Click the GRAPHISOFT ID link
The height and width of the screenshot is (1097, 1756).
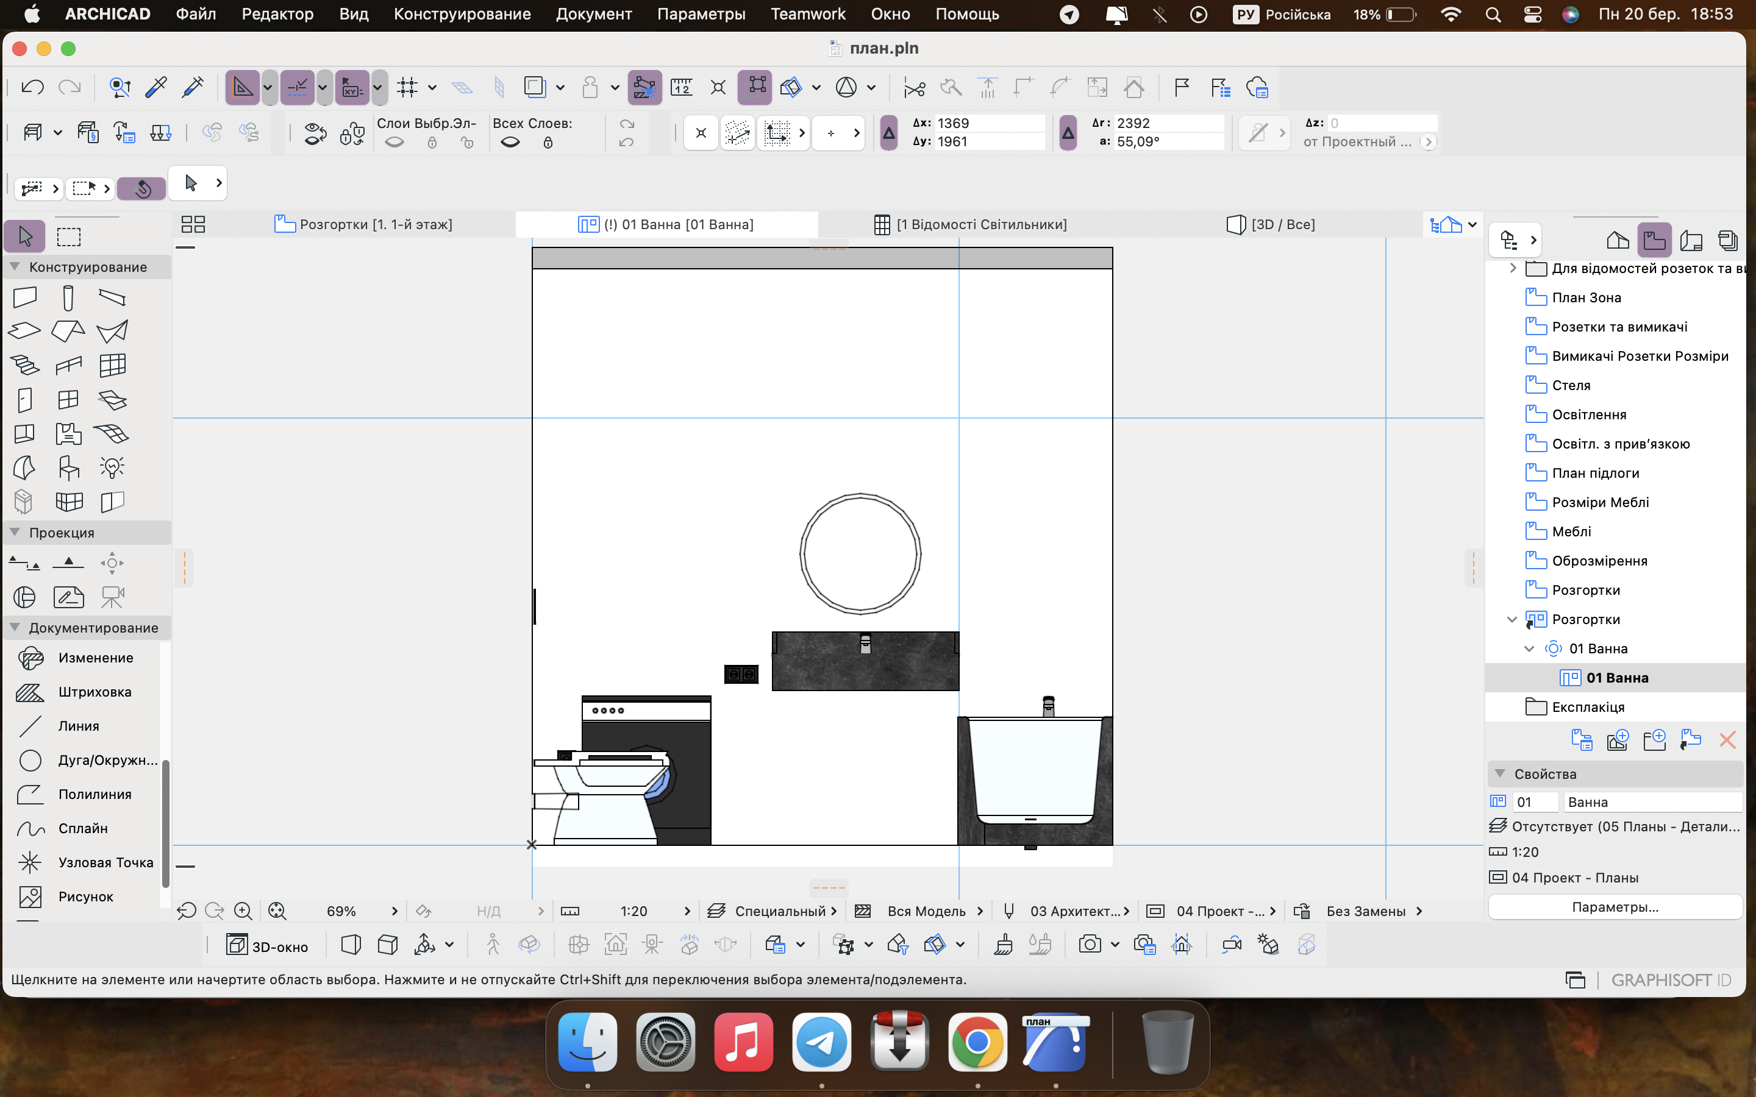[1671, 980]
